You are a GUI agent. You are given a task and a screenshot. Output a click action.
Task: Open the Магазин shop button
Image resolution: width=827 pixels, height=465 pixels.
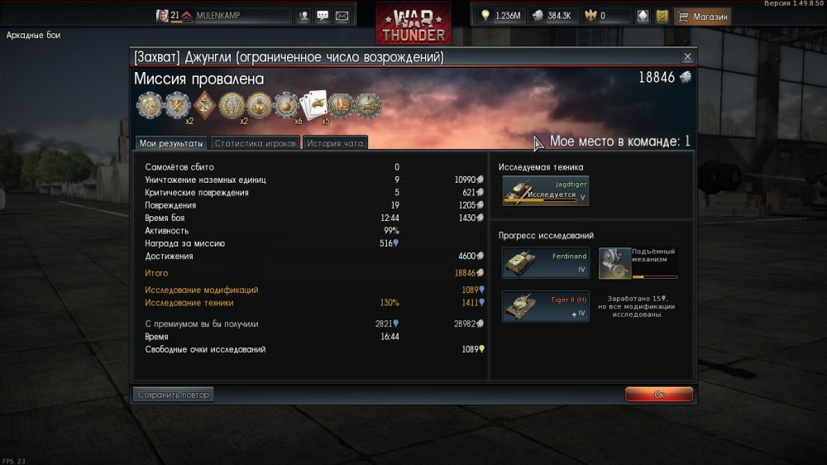pos(702,17)
